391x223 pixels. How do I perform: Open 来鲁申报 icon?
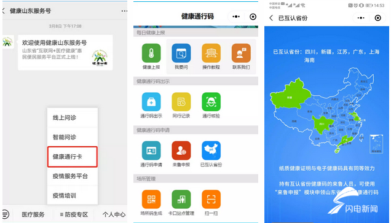[x=181, y=151]
